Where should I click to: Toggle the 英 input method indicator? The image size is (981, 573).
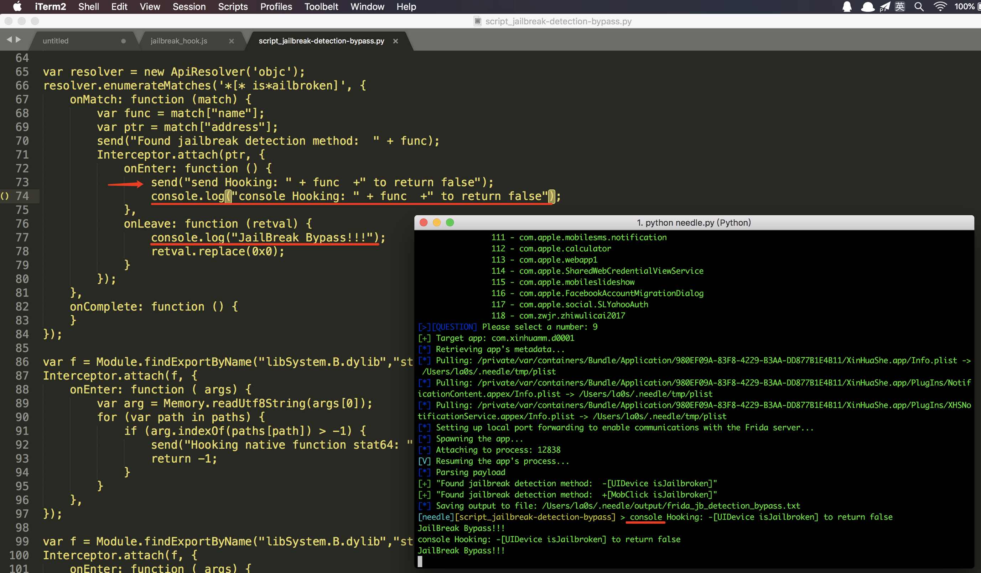point(900,7)
